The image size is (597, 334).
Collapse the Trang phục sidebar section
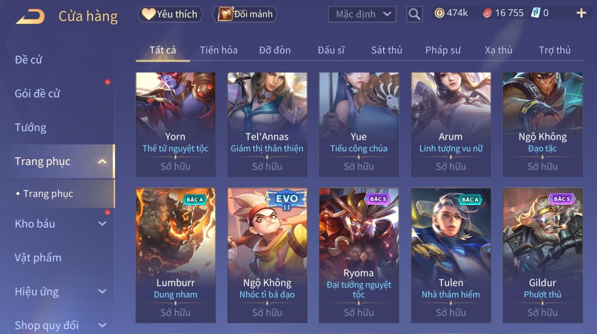(102, 161)
